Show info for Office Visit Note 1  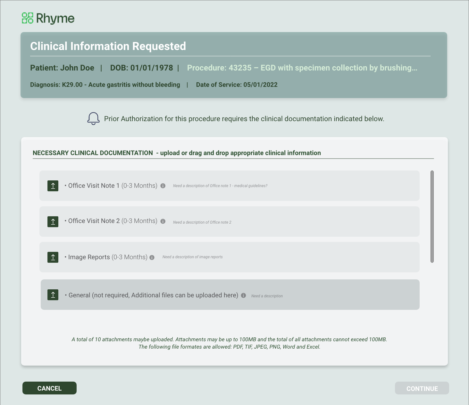pyautogui.click(x=163, y=186)
